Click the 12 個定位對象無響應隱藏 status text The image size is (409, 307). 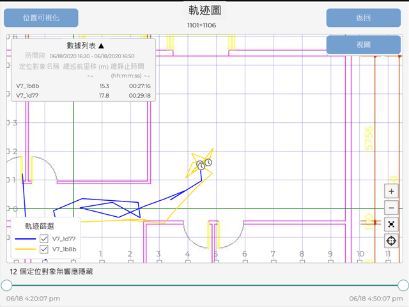point(51,272)
